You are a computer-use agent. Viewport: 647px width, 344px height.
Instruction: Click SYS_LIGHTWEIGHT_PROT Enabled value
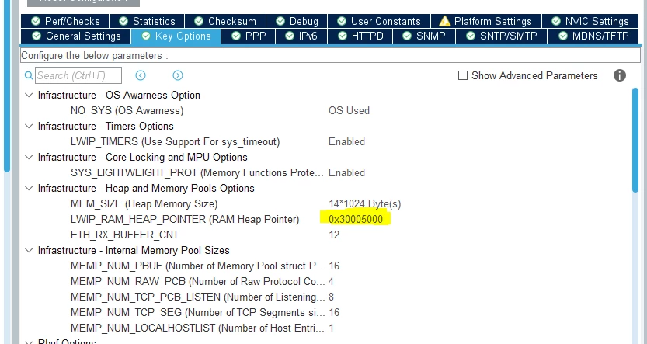click(x=346, y=172)
